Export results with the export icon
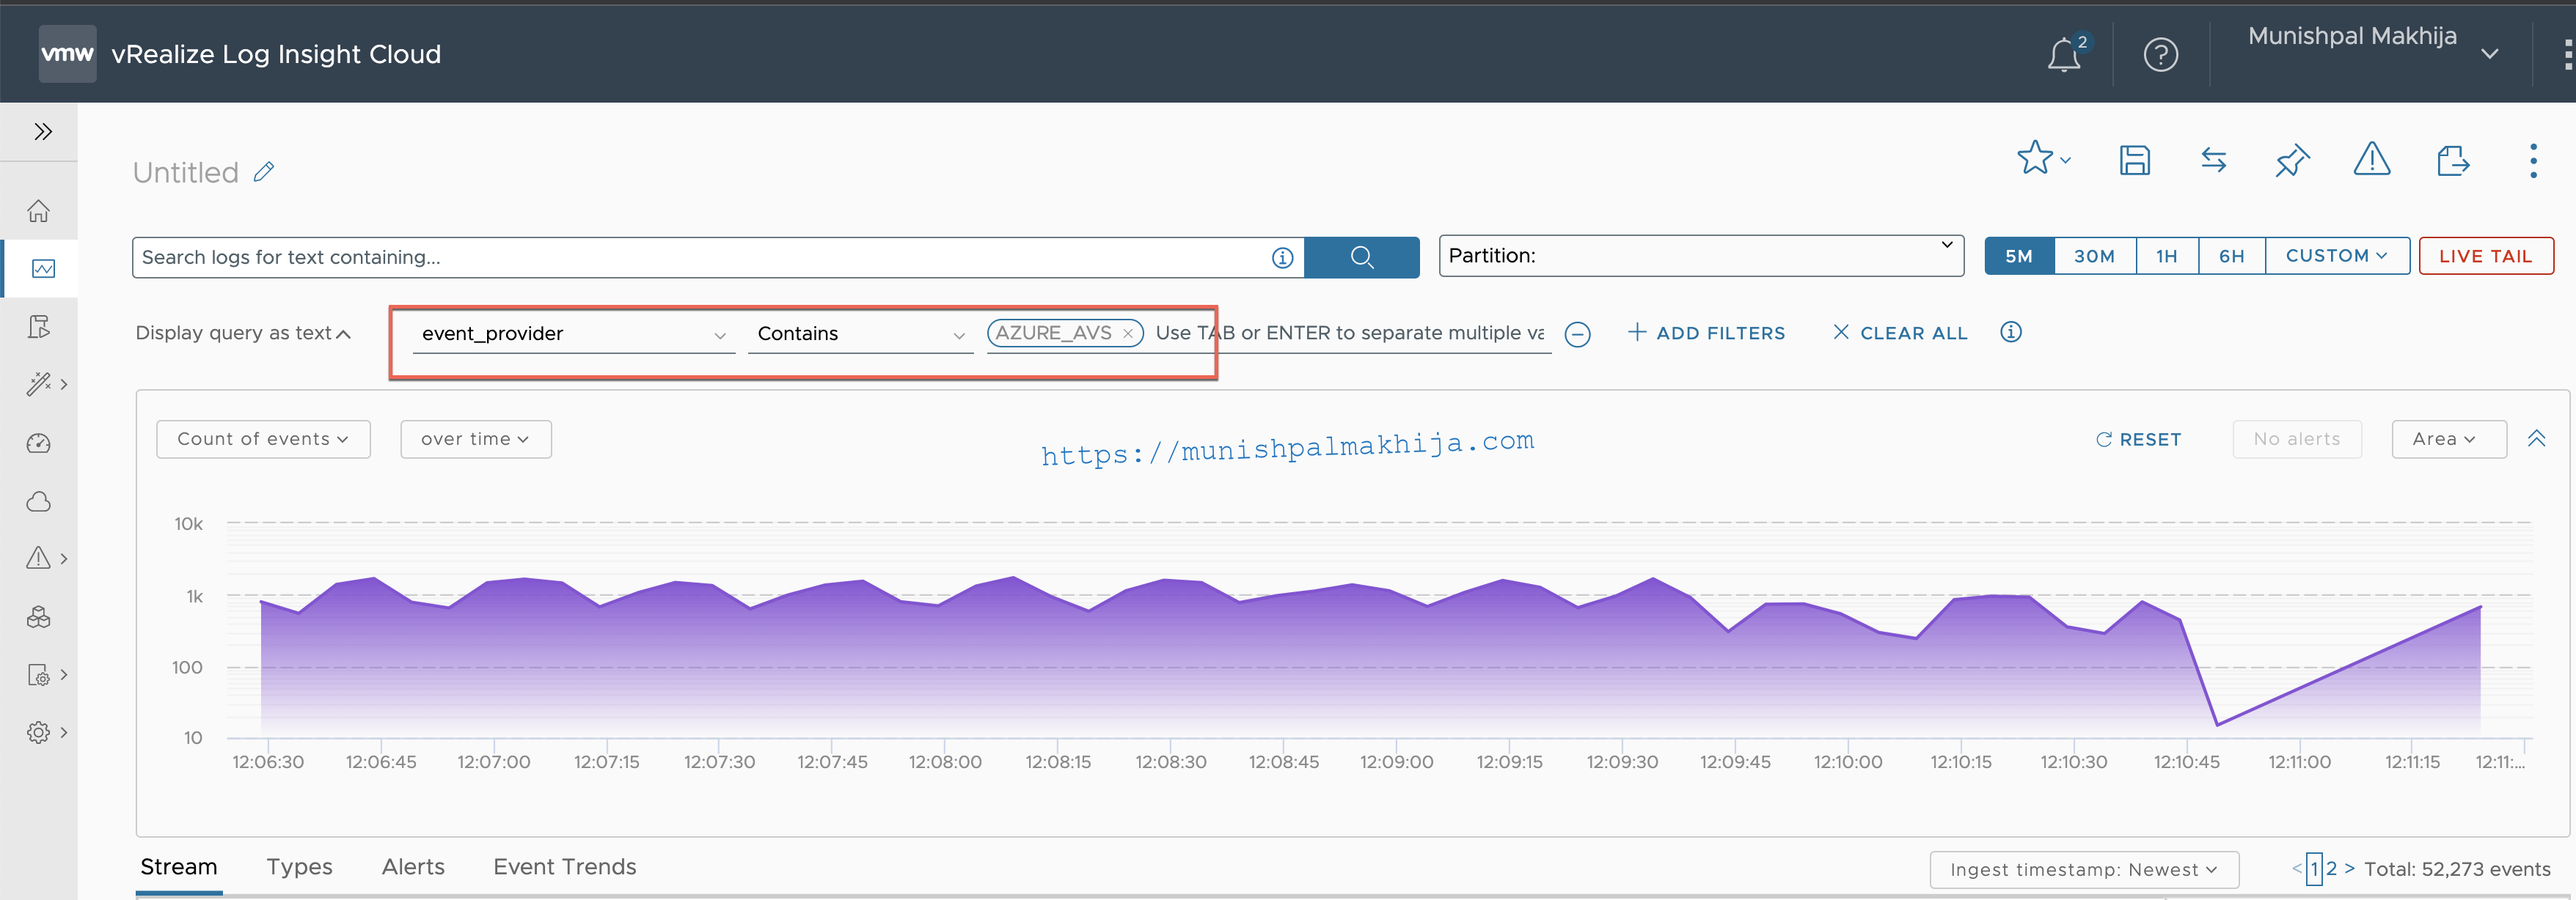Viewport: 2576px width, 900px height. click(2452, 160)
